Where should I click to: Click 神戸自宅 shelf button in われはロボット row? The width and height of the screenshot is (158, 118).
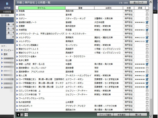(129, 106)
